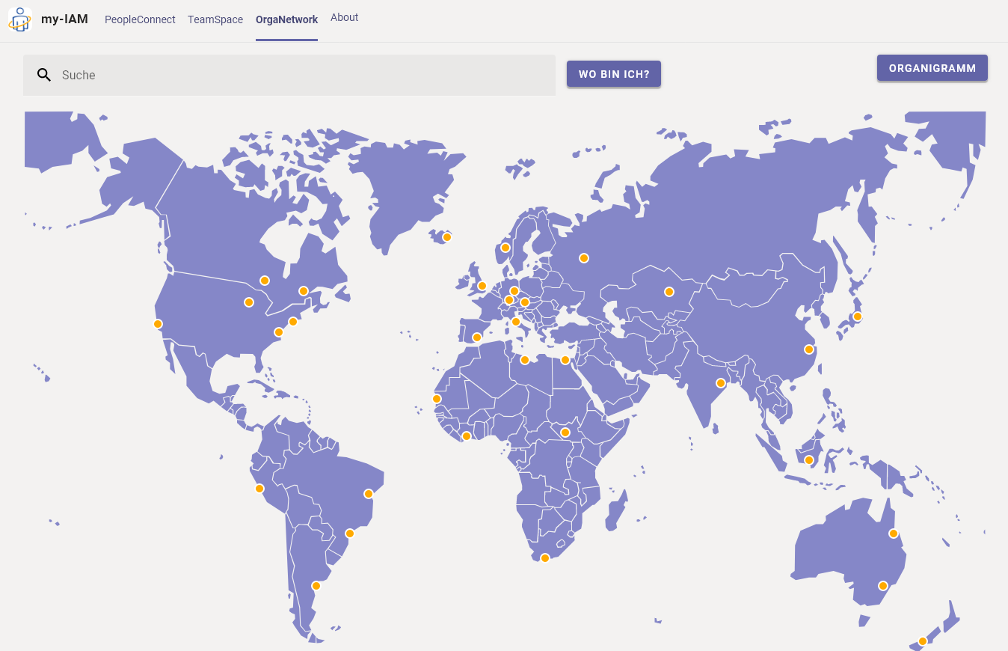This screenshot has height=651, width=1008.
Task: Select the California coast marker
Action: tap(158, 324)
